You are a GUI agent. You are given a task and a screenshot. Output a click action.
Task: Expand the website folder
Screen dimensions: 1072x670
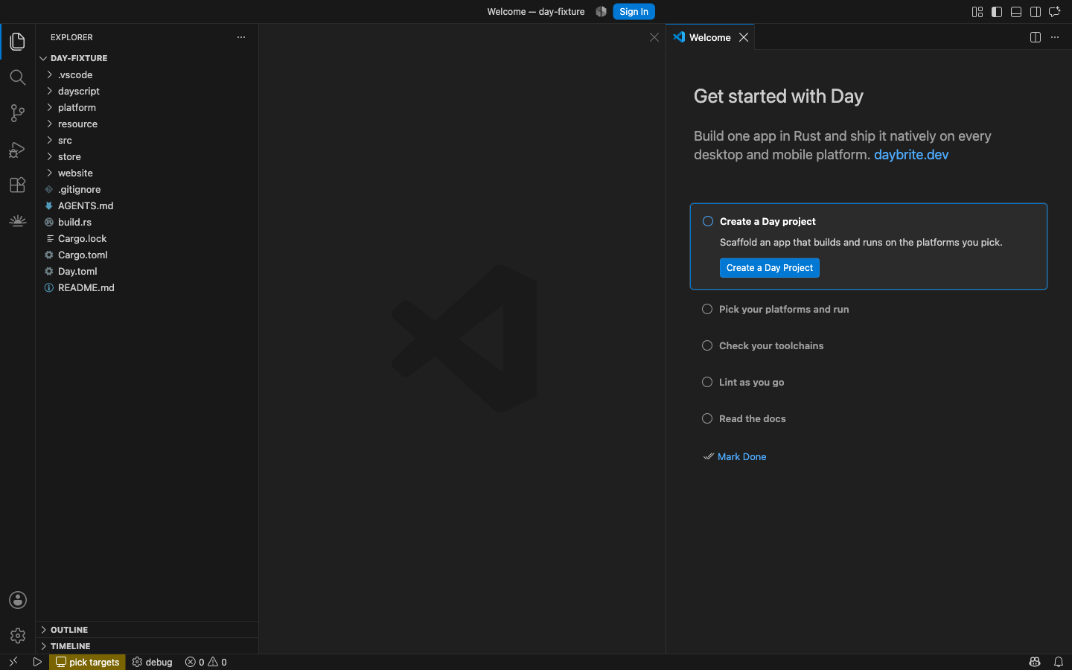tap(147, 173)
